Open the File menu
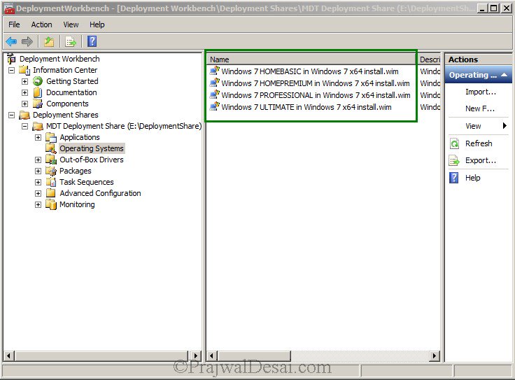515x380 pixels. tap(14, 24)
